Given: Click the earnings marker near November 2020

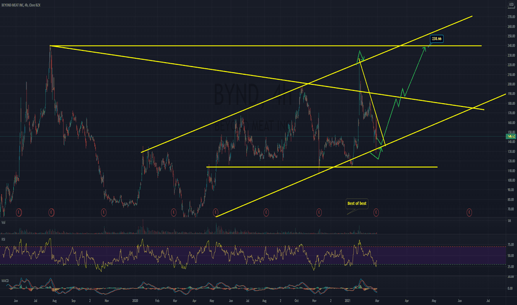Looking at the screenshot, I should pyautogui.click(x=319, y=213).
